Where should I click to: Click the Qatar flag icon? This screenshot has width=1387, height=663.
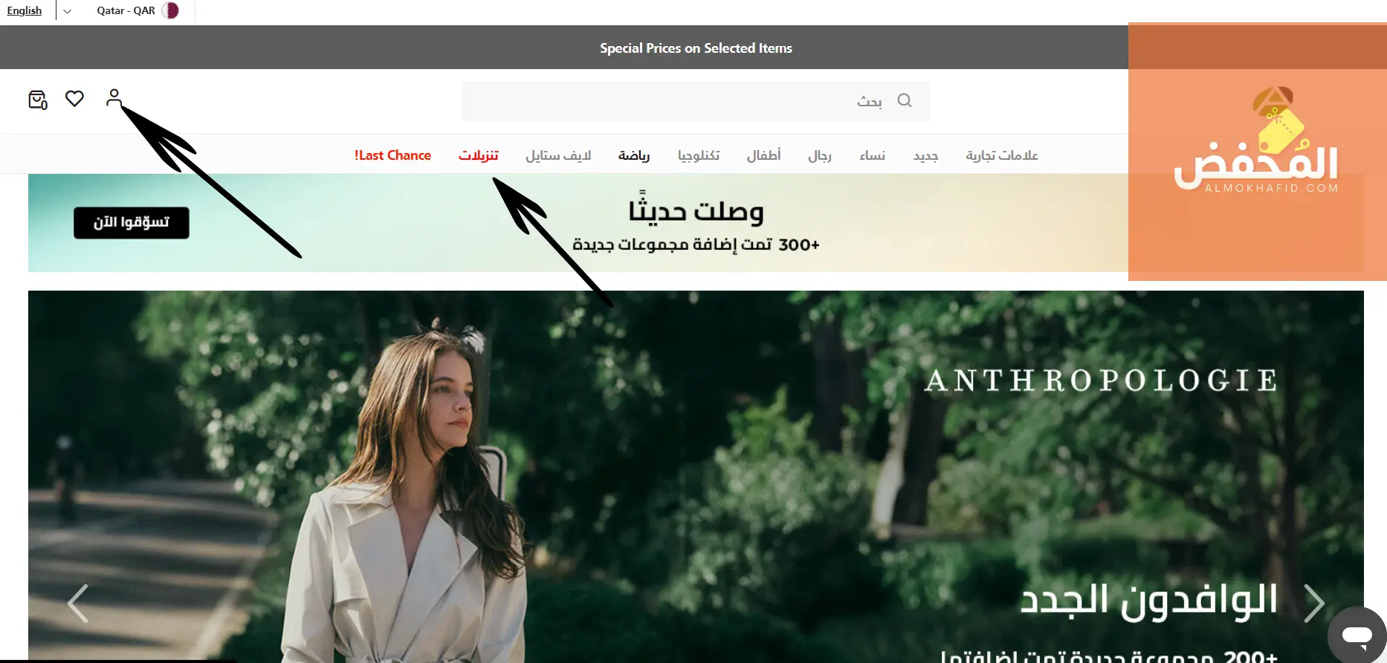click(170, 10)
